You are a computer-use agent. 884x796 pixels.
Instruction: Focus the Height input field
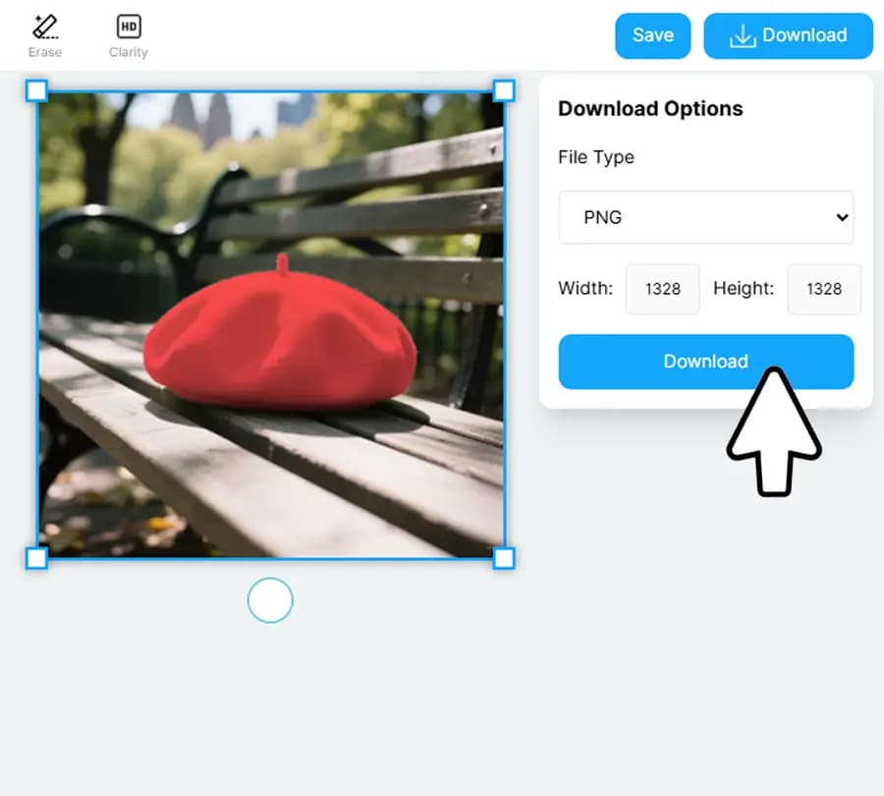[823, 289]
